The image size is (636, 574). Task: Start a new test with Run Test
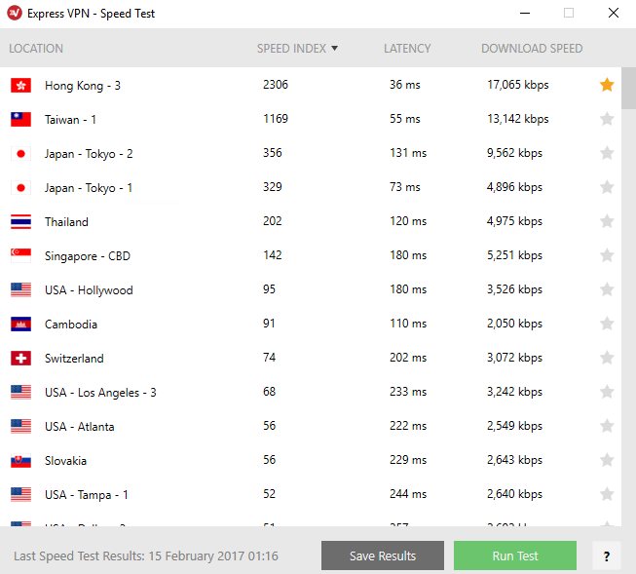click(515, 555)
